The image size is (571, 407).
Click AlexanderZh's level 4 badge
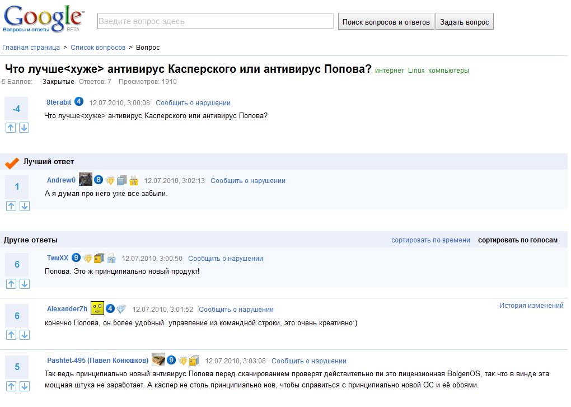(x=110, y=308)
